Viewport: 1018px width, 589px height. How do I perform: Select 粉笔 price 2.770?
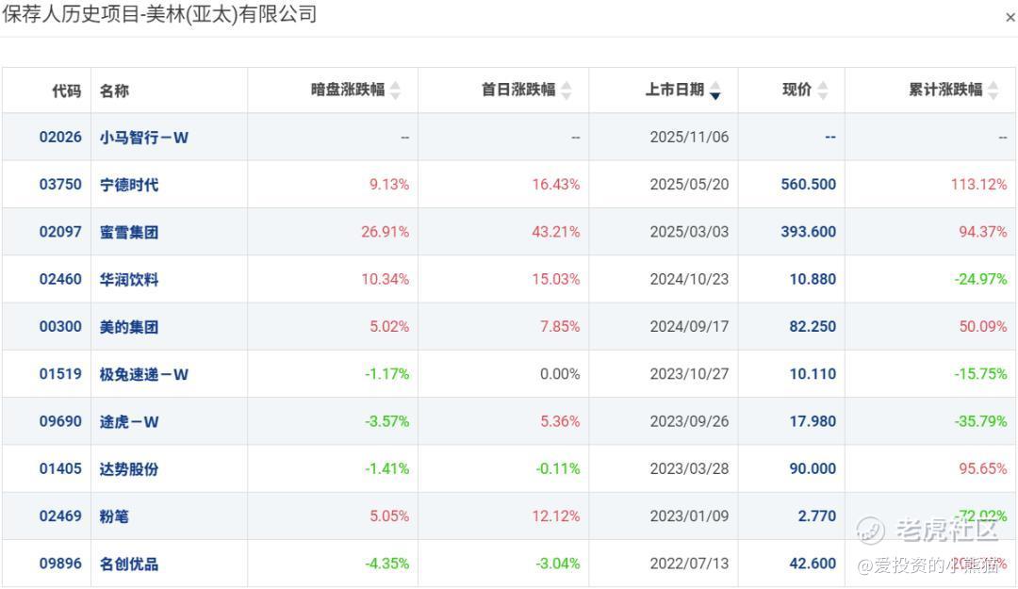click(x=816, y=516)
